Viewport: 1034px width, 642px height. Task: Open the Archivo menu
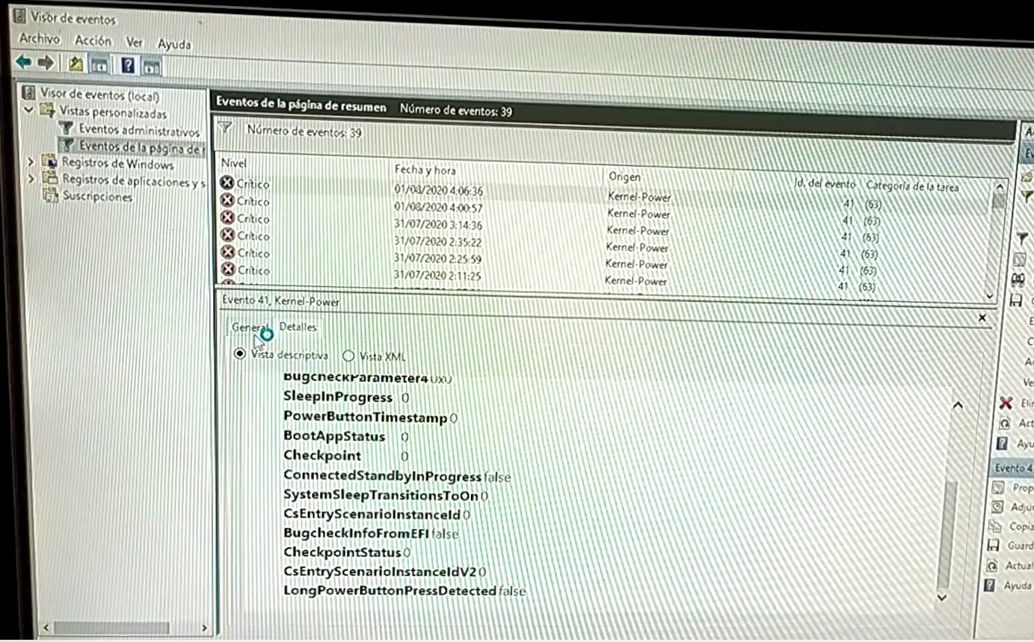(39, 37)
